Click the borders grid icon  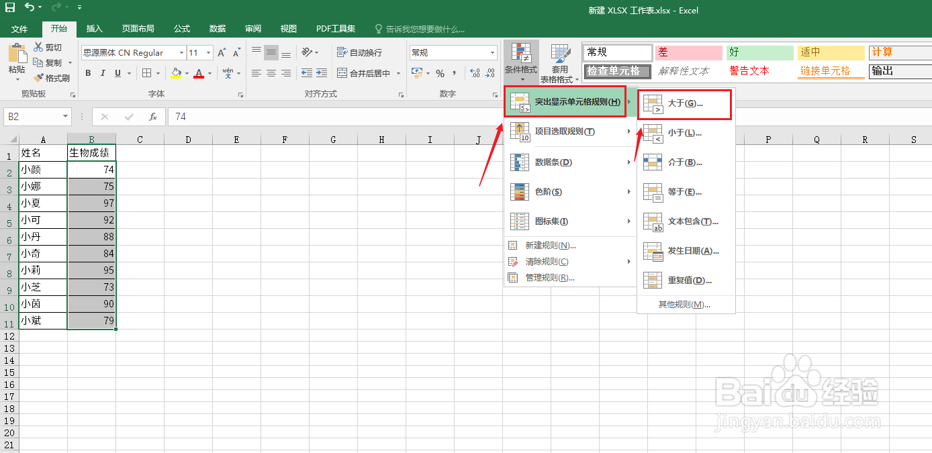tap(147, 73)
